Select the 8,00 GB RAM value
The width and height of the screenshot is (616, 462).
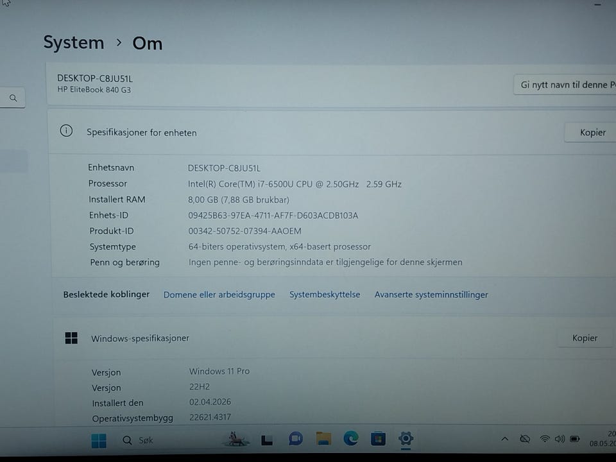[x=239, y=200]
